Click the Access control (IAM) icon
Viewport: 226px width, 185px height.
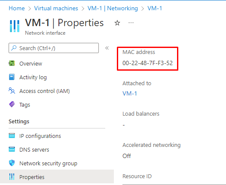click(12, 91)
